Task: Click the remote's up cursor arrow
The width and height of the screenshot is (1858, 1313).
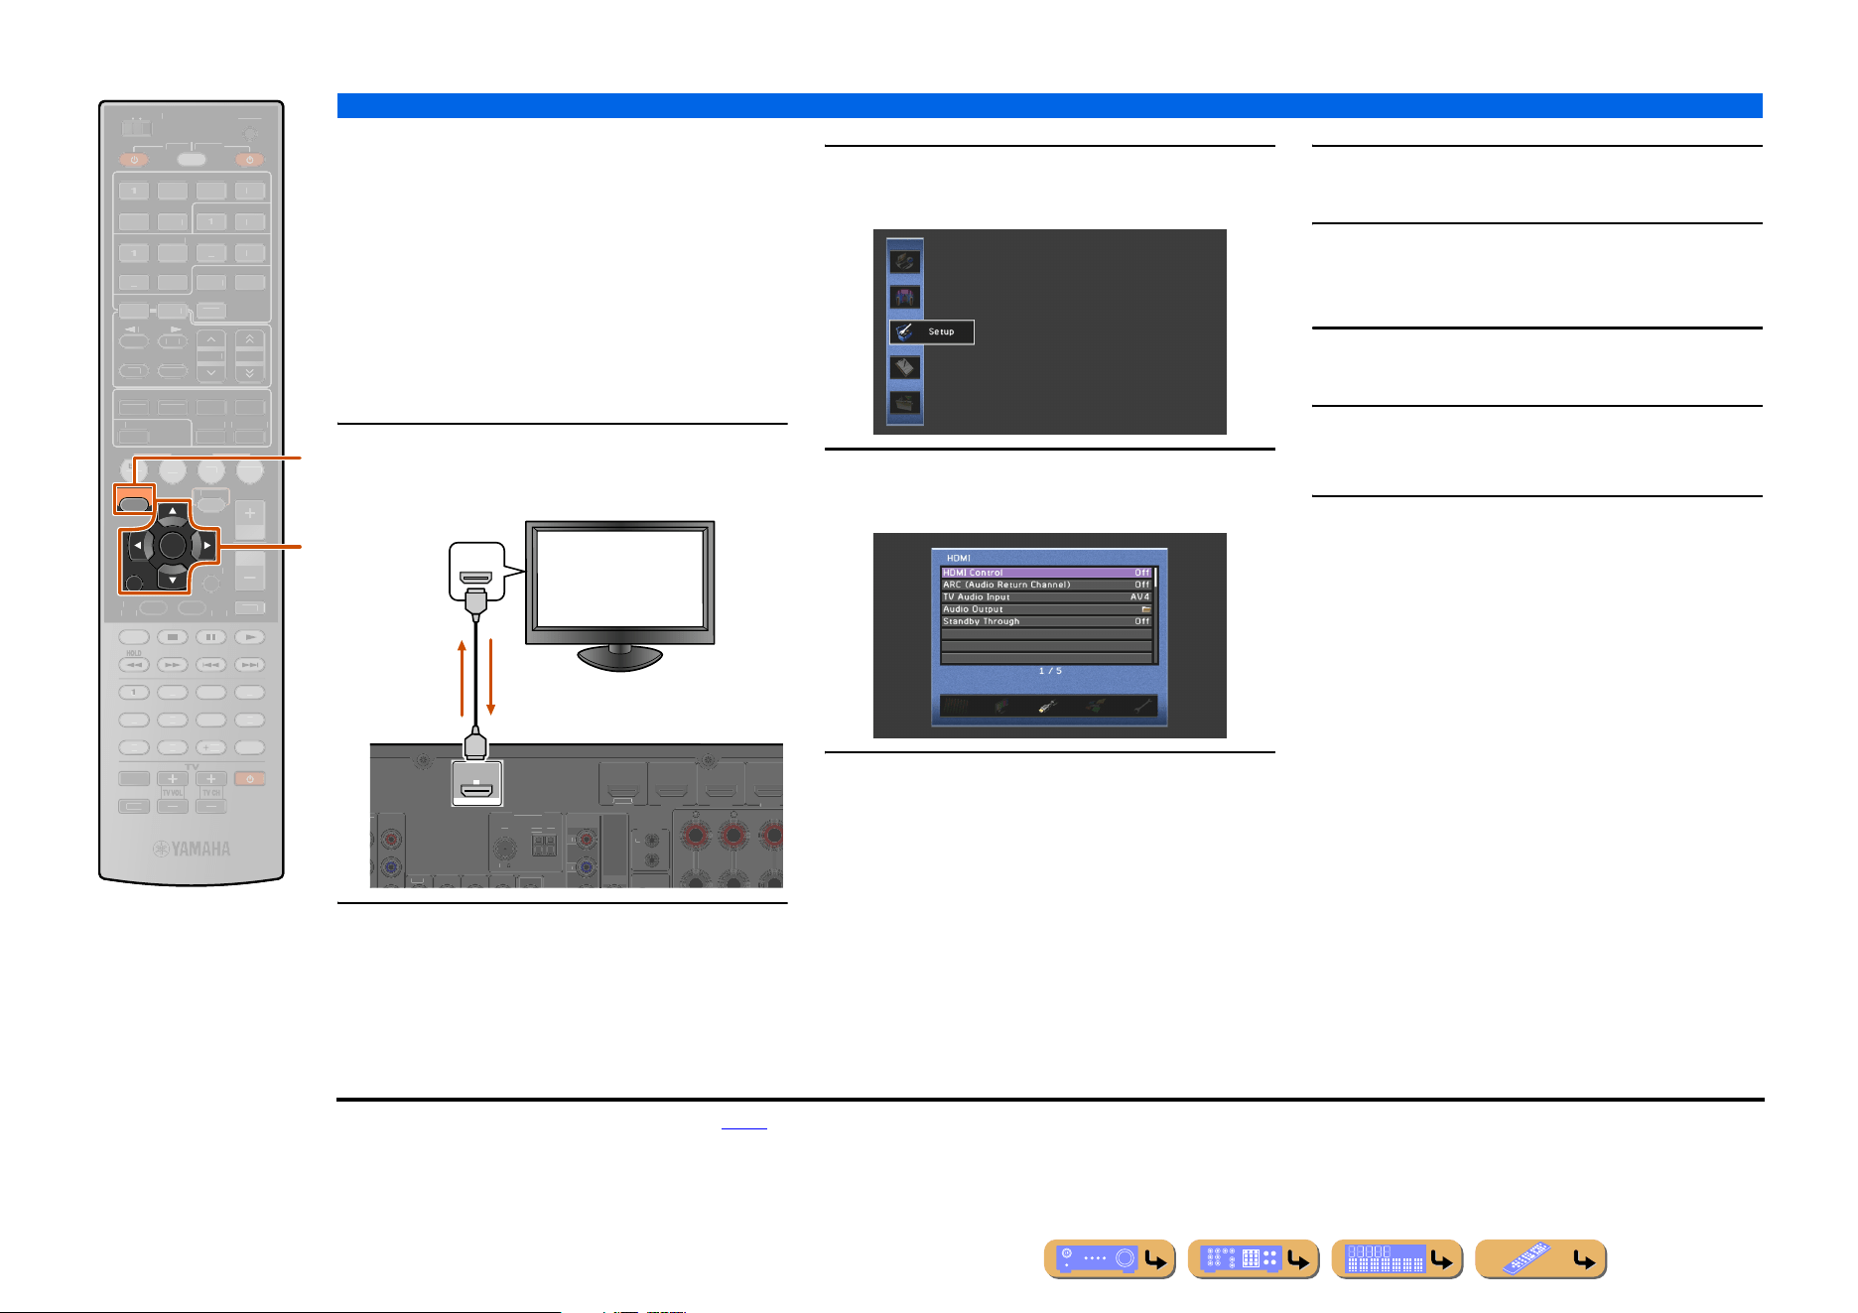Action: tap(173, 511)
